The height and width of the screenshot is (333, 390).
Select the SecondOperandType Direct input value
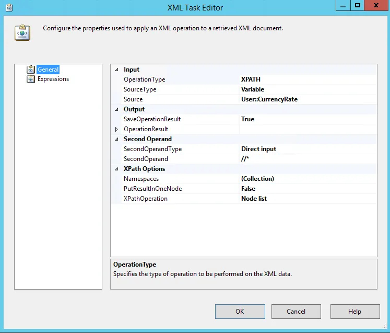(x=308, y=149)
